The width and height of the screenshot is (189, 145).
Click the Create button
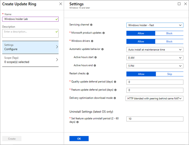12,139
